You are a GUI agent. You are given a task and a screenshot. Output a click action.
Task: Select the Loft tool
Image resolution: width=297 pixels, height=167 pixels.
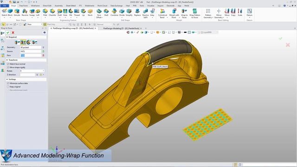coord(38,13)
